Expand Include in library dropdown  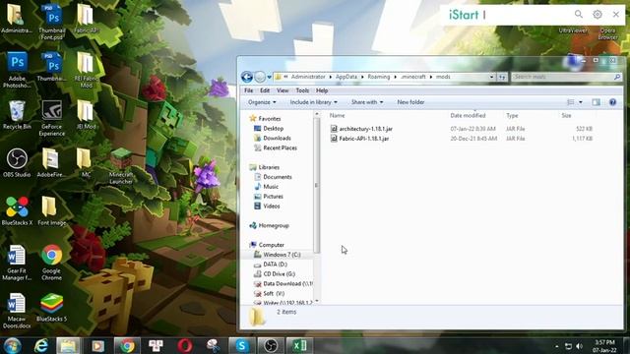click(x=313, y=102)
